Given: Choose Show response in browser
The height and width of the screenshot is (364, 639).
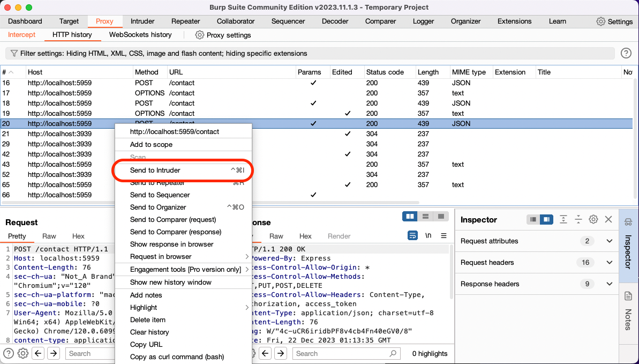Looking at the screenshot, I should tap(183, 244).
